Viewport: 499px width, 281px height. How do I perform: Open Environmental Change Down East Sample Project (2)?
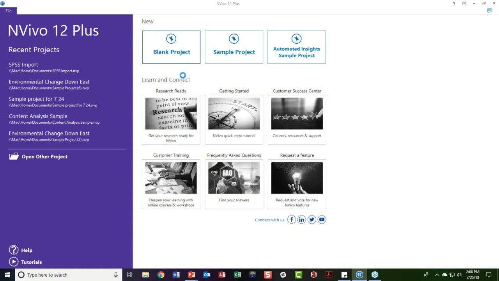coord(49,136)
